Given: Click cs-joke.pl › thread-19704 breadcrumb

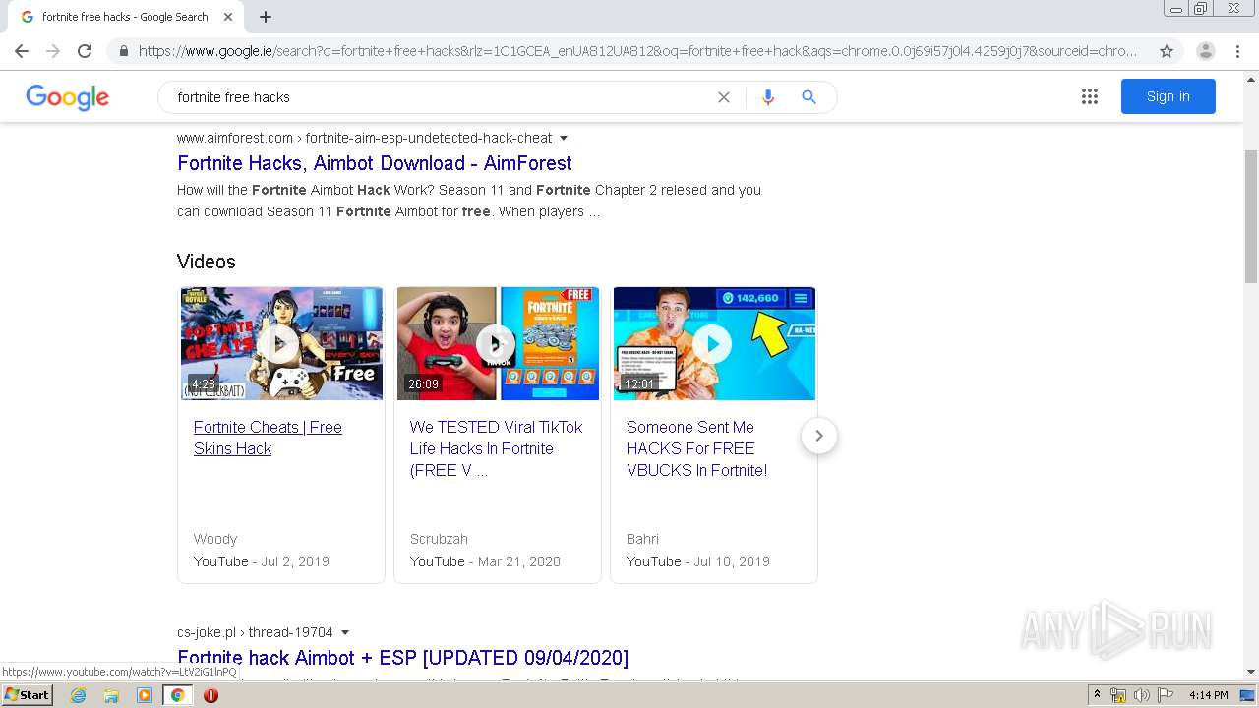Looking at the screenshot, I should tap(255, 632).
